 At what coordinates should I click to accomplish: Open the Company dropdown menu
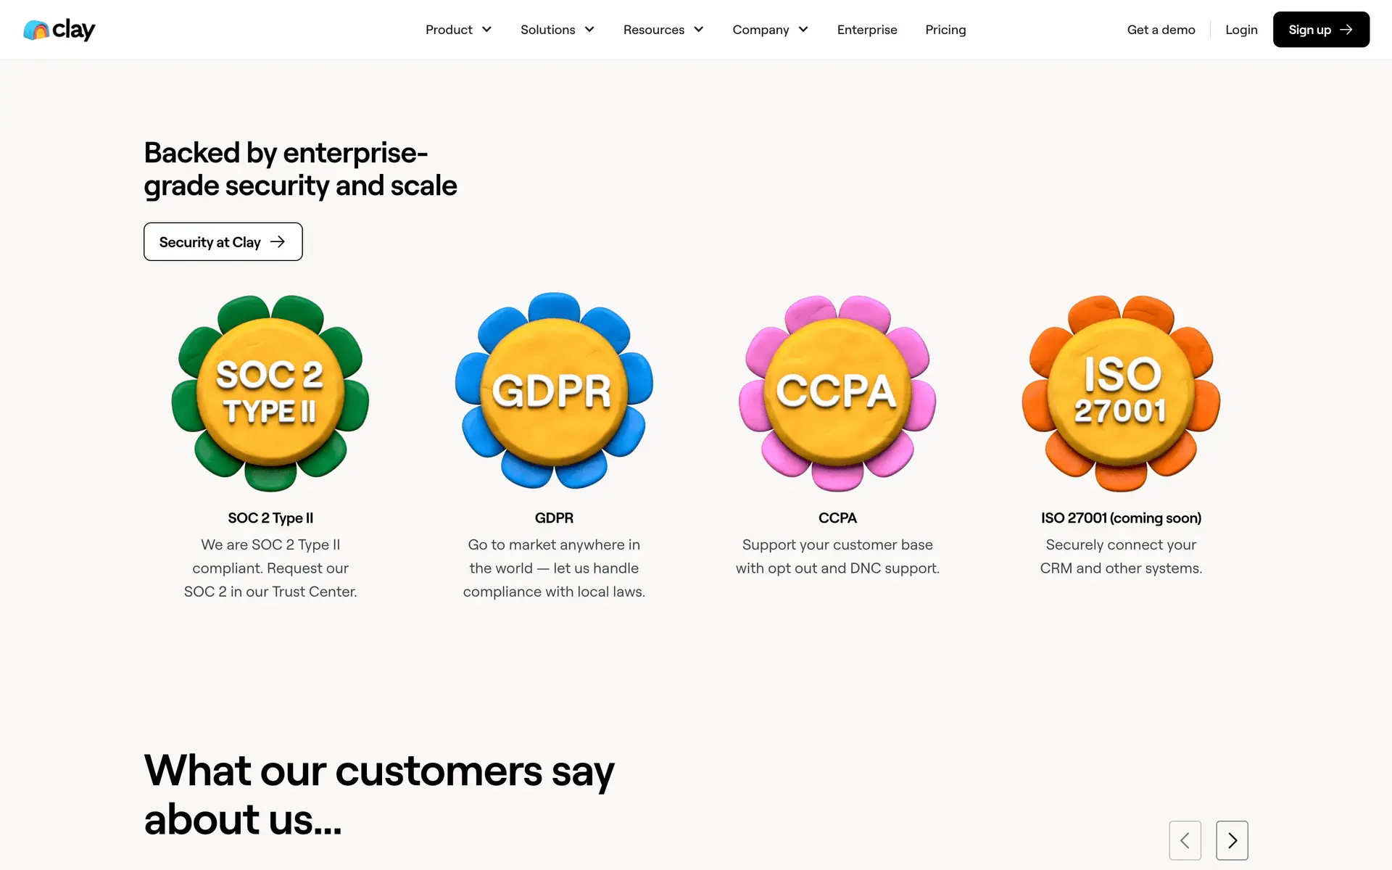tap(770, 30)
